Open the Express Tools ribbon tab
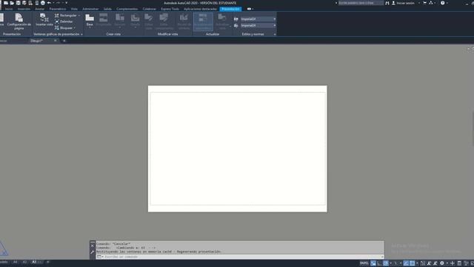Screen dimensions: 474x267 click(x=170, y=9)
